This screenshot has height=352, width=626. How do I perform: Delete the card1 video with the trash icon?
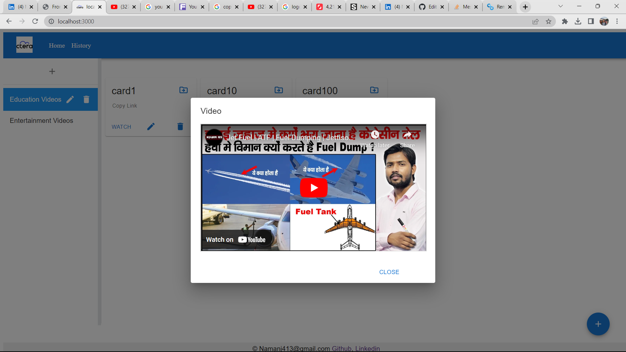[x=180, y=126]
